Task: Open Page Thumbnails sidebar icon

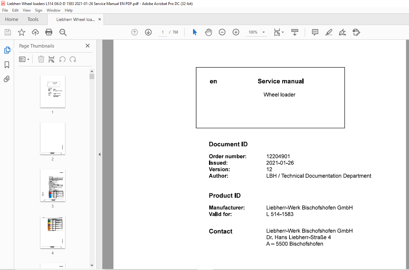Action: [x=7, y=50]
